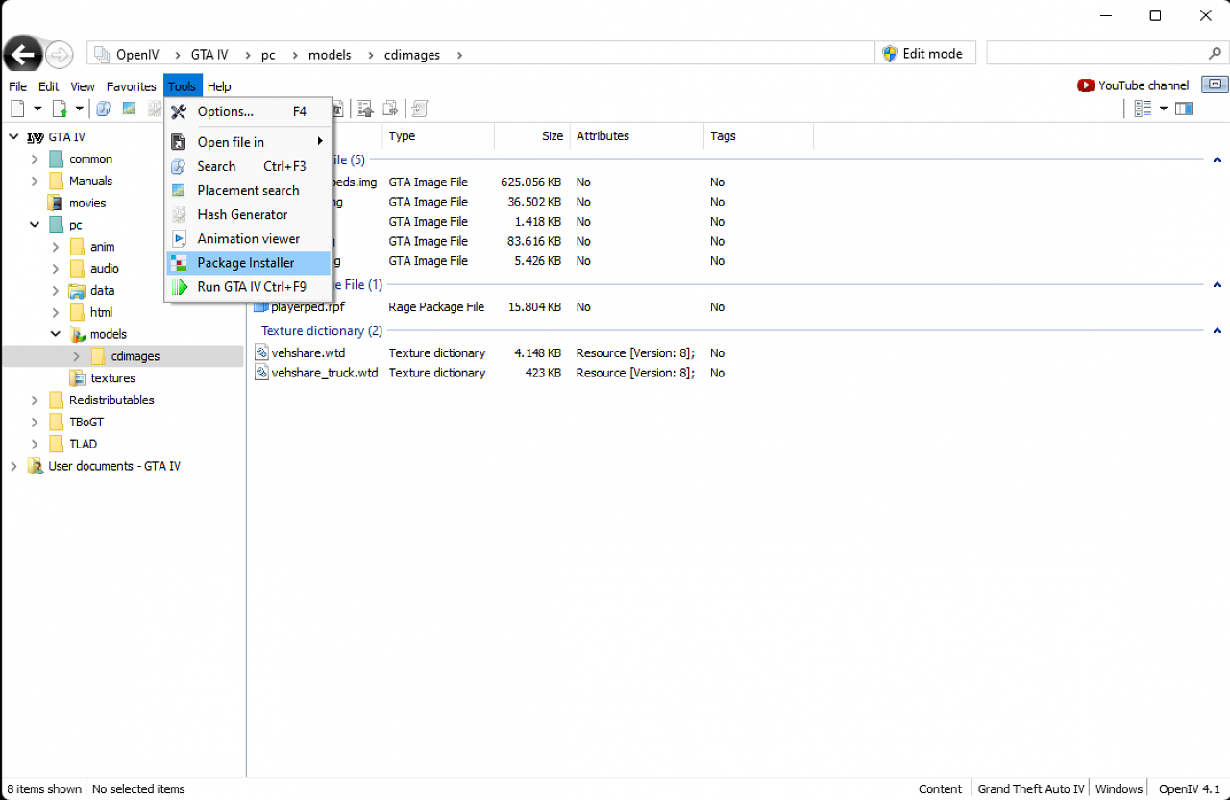Image resolution: width=1230 pixels, height=800 pixels.
Task: Click the last toolbar icon before the file list
Action: (420, 109)
